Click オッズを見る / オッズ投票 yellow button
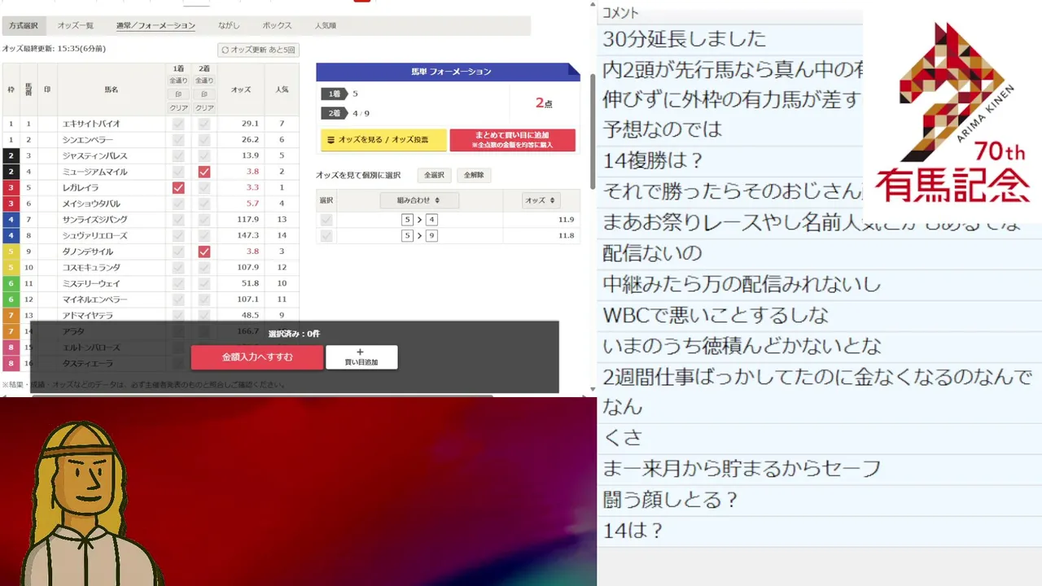Viewport: 1042px width, 586px height. (383, 140)
